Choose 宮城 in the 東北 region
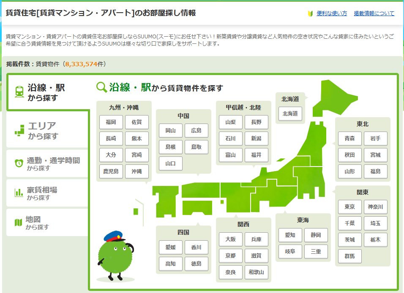The width and height of the screenshot is (404, 293). coord(375,155)
